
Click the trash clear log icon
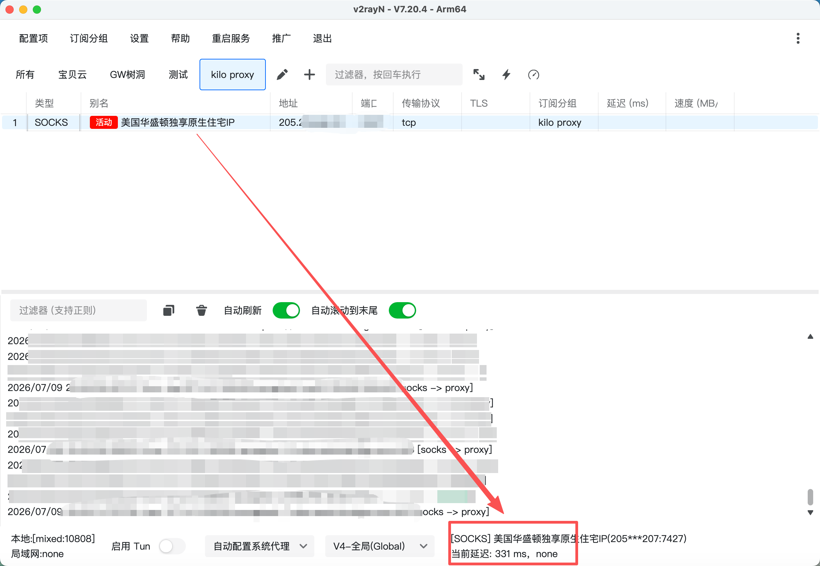tap(201, 310)
